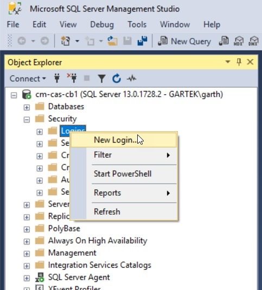Image resolution: width=262 pixels, height=290 pixels.
Task: Click the Save All icon
Action: pyautogui.click(x=143, y=41)
